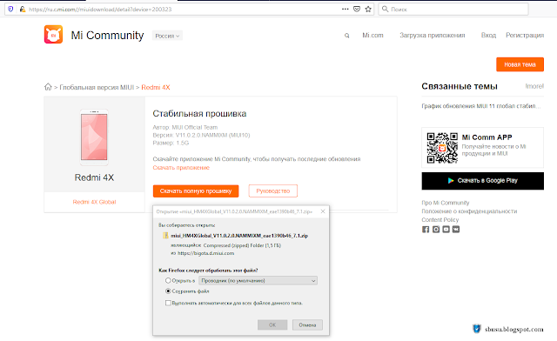
Task: Click the home breadcrumb icon
Action: [48, 87]
